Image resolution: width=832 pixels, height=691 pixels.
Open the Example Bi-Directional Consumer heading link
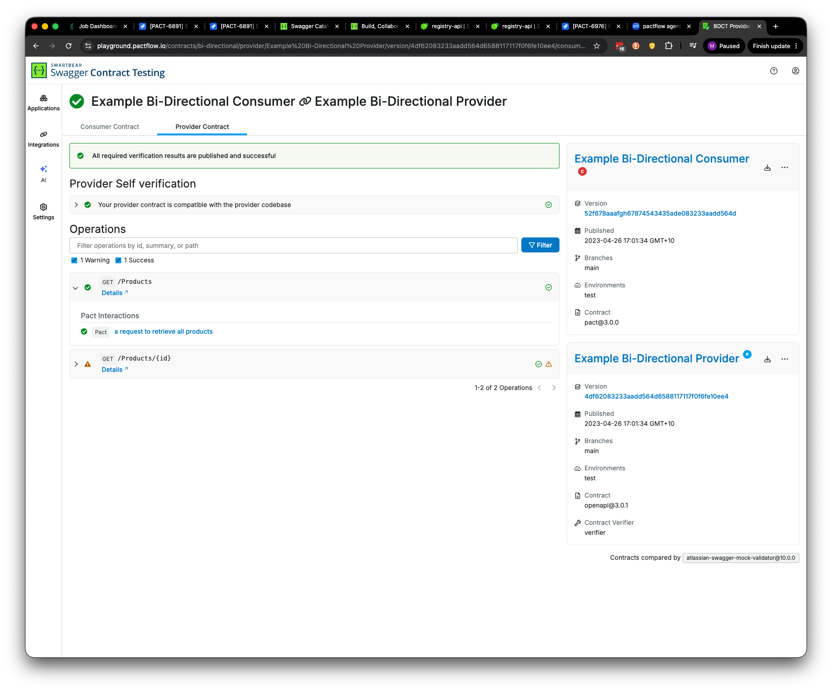point(662,159)
